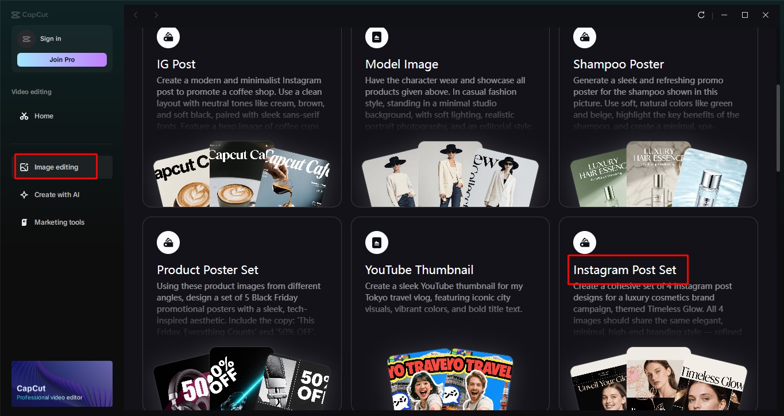The width and height of the screenshot is (784, 416).
Task: Click the Instagram Post Set round icon
Action: coord(585,242)
